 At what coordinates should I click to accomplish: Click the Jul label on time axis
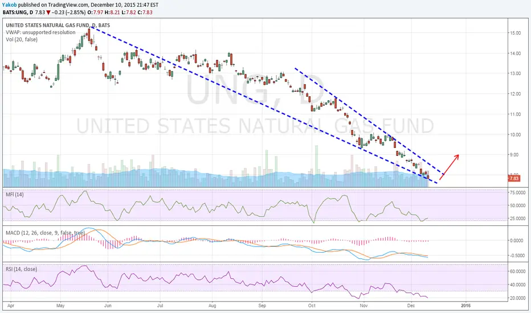pyautogui.click(x=160, y=306)
